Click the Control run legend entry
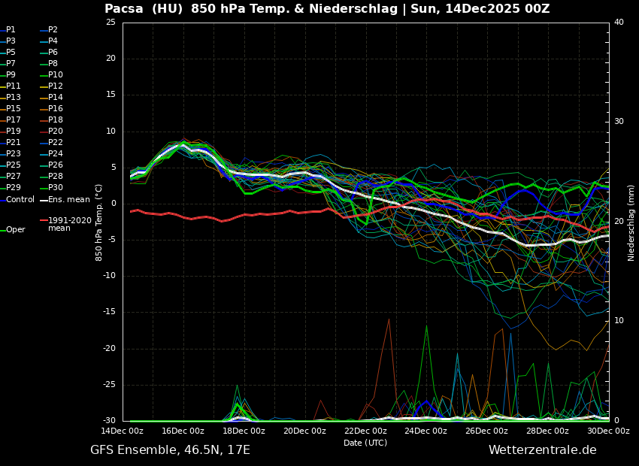639x466 pixels. point(20,199)
